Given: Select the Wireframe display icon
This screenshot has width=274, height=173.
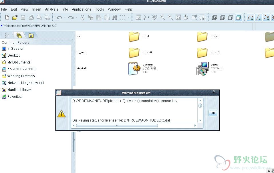Looking at the screenshot, I should (x=215, y=17).
